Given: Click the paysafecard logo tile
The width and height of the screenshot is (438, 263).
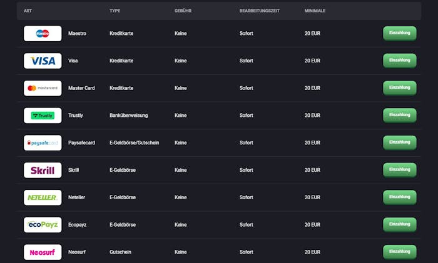Looking at the screenshot, I should pyautogui.click(x=43, y=143).
